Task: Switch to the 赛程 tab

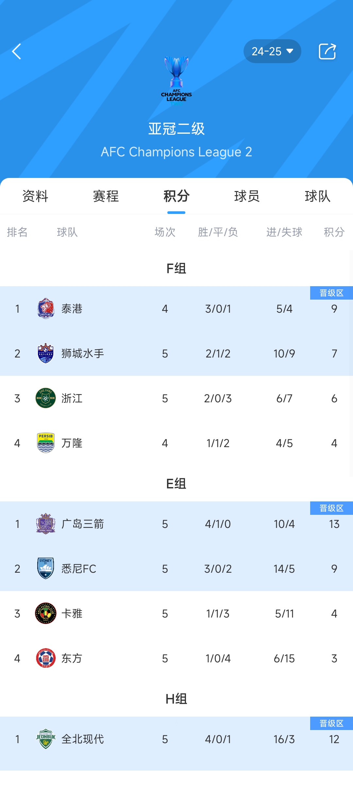Action: pos(106,196)
